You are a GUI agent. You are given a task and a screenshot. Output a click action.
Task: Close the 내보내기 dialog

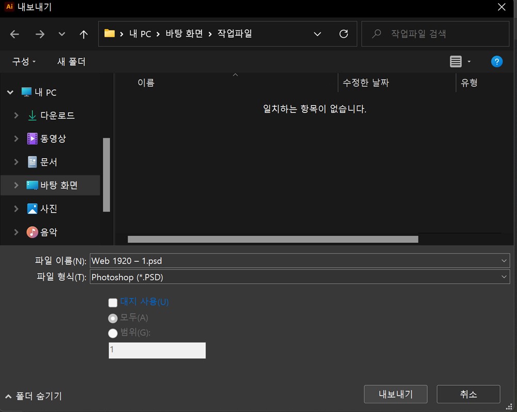coord(502,7)
